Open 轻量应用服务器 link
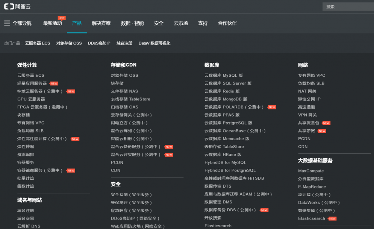374x229 pixels. pos(32,83)
